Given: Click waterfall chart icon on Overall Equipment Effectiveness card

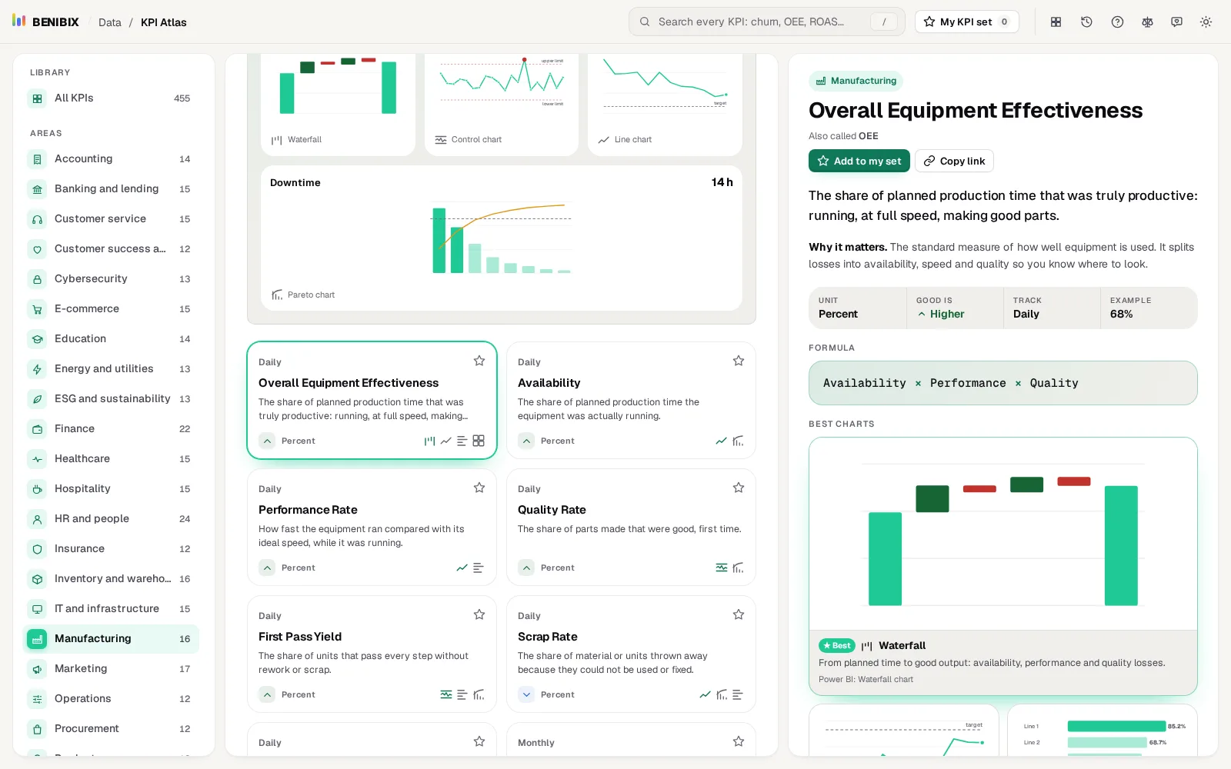Looking at the screenshot, I should pos(429,441).
